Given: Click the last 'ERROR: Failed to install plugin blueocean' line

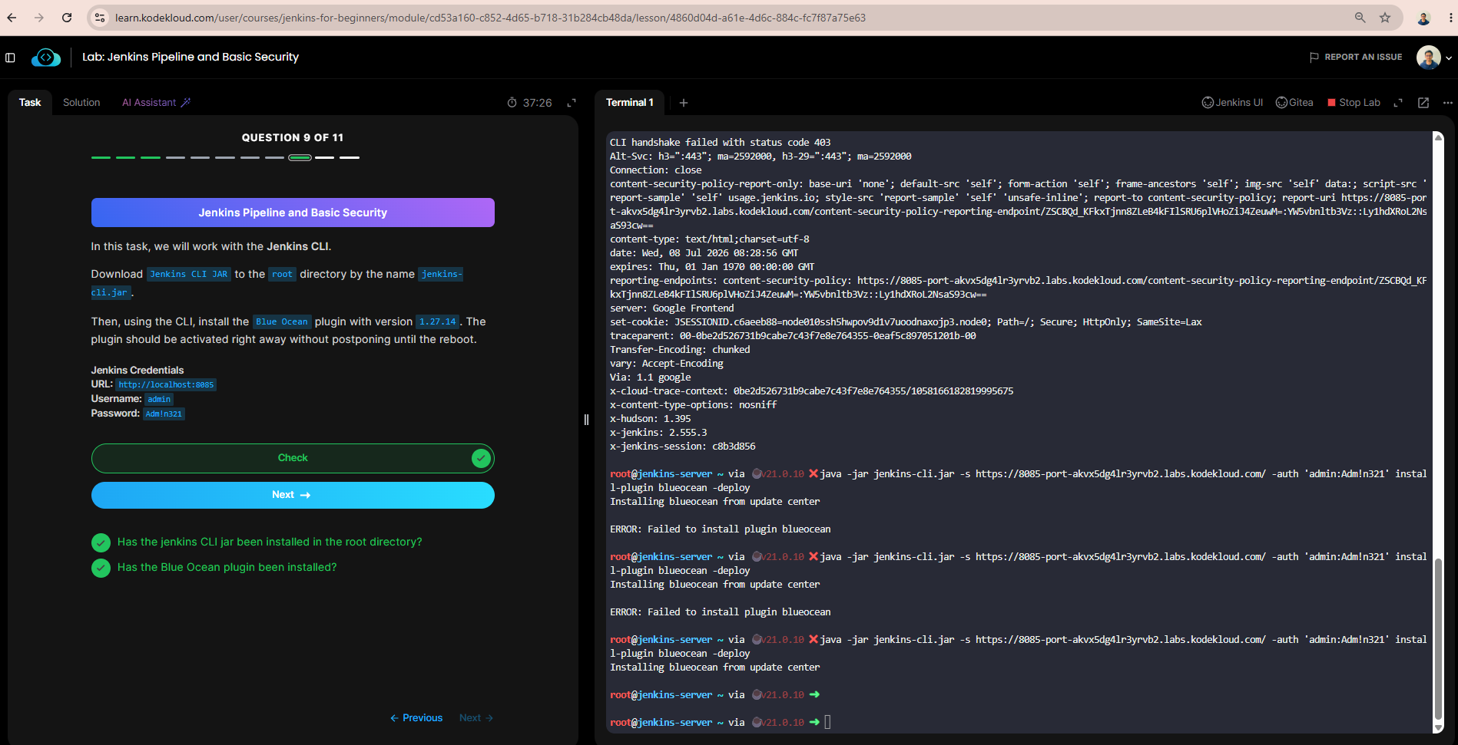Looking at the screenshot, I should pyautogui.click(x=720, y=612).
